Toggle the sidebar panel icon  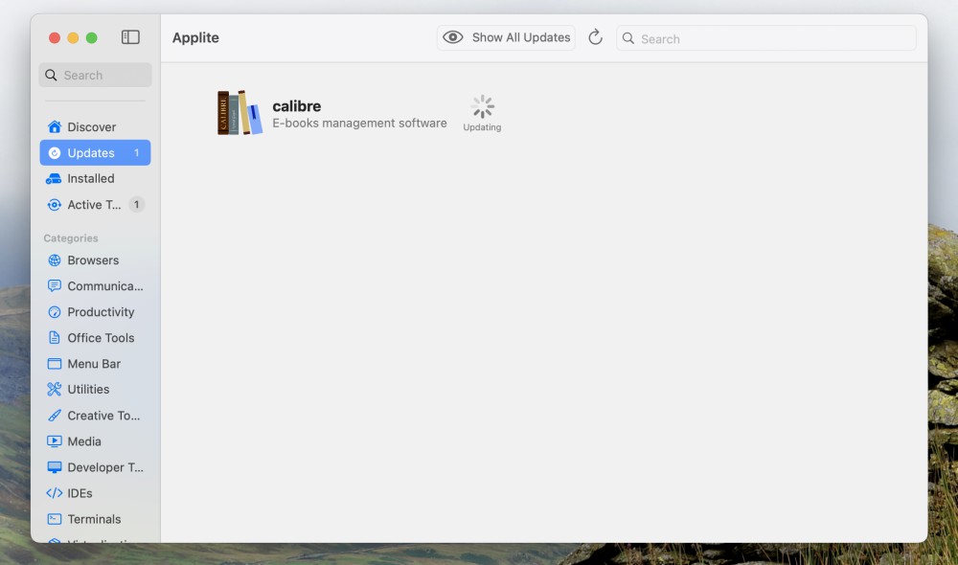(130, 37)
